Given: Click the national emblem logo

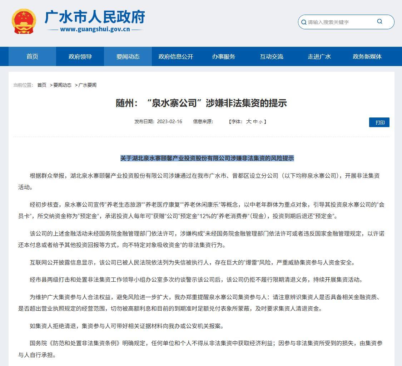Looking at the screenshot, I should (x=24, y=21).
